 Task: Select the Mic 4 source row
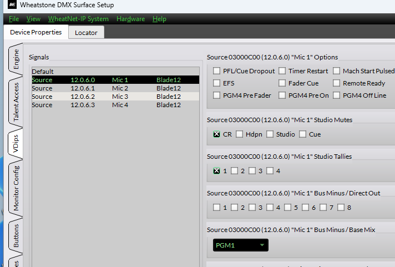pyautogui.click(x=115, y=105)
